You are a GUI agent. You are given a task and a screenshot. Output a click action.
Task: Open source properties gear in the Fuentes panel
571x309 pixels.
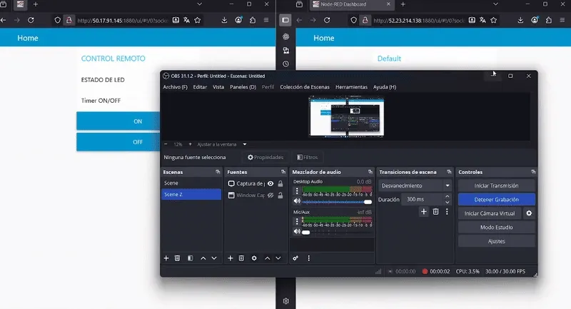click(254, 258)
